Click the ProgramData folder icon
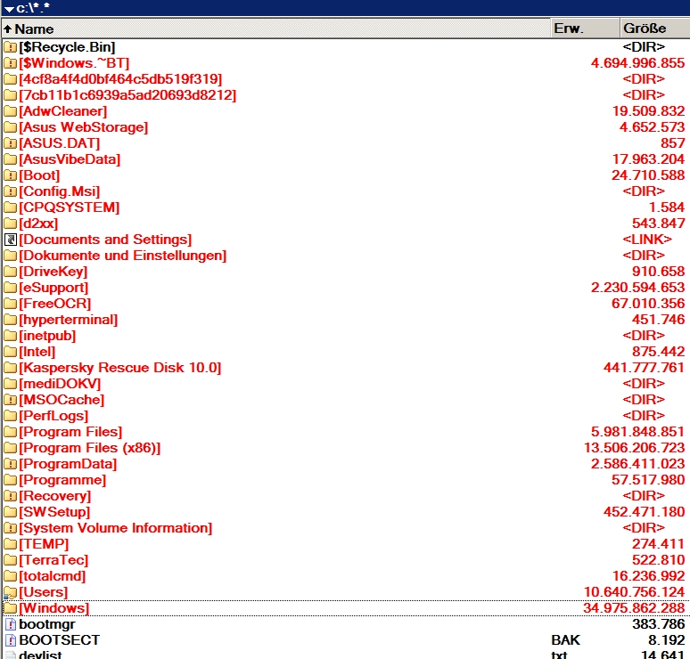 click(10, 464)
